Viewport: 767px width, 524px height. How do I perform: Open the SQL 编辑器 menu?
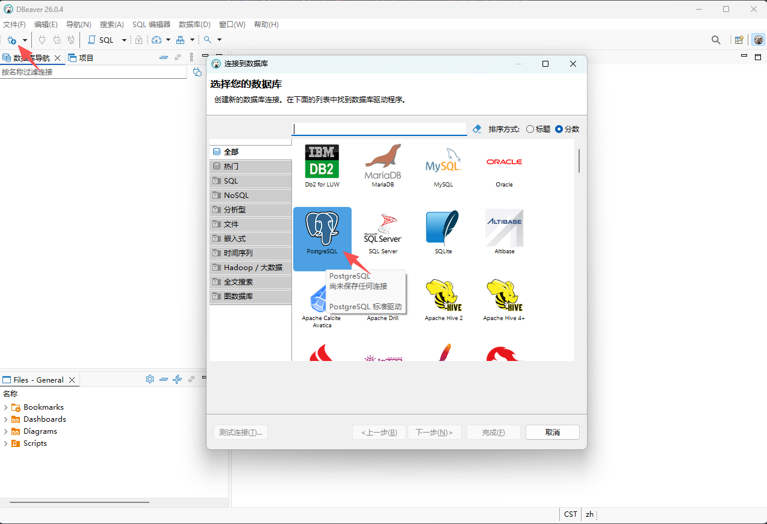pos(151,25)
